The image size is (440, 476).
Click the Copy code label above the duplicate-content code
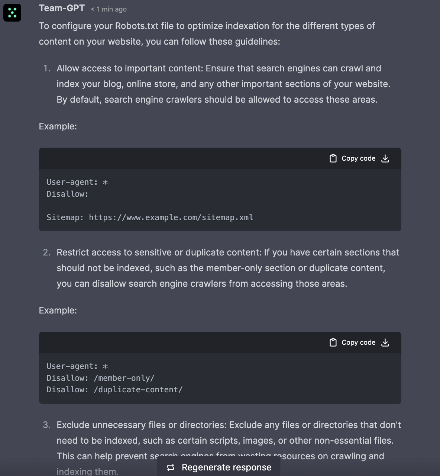358,342
